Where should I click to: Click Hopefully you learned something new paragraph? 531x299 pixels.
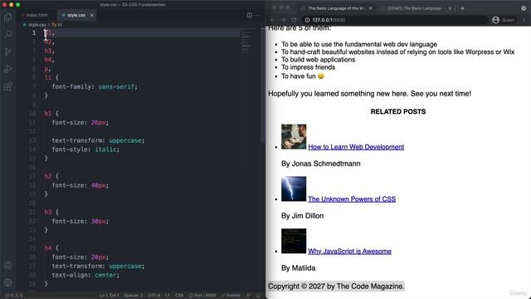click(x=369, y=94)
